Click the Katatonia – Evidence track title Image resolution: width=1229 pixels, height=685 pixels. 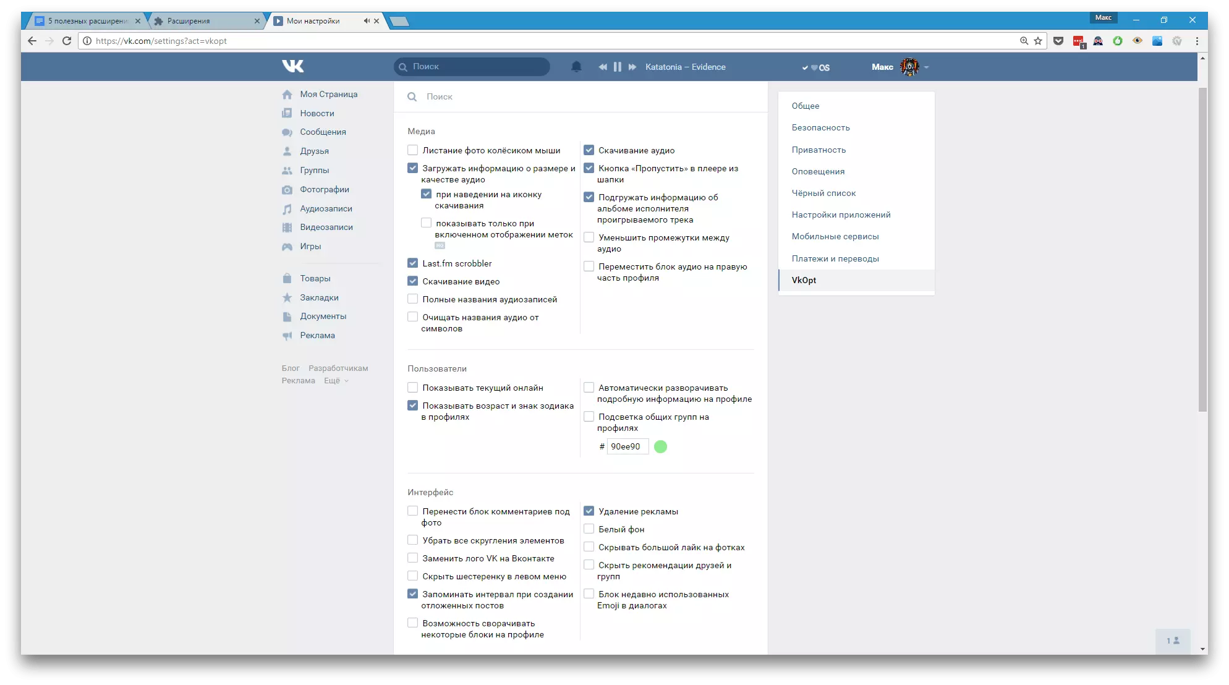coord(685,67)
